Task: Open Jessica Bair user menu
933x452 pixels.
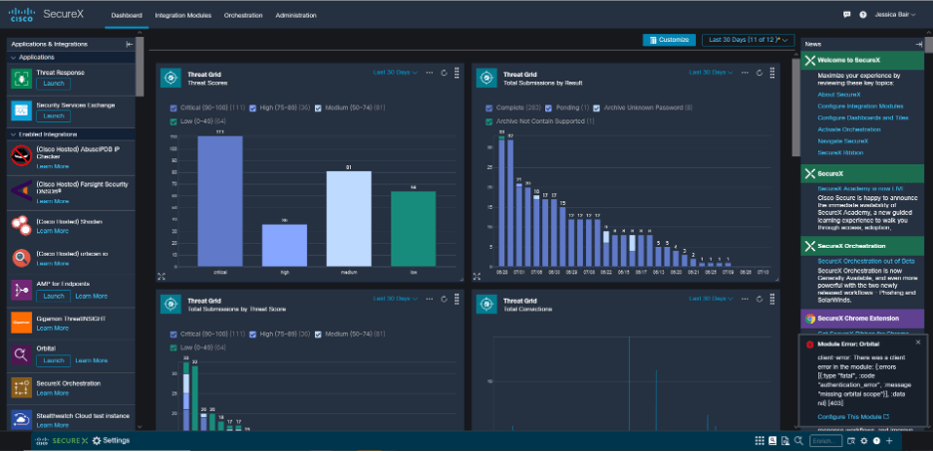Action: click(897, 16)
